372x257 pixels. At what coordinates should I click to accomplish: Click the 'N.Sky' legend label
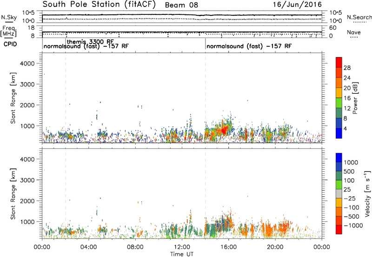[9, 17]
